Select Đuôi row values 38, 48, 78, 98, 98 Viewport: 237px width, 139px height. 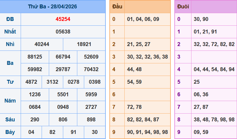(x=214, y=120)
